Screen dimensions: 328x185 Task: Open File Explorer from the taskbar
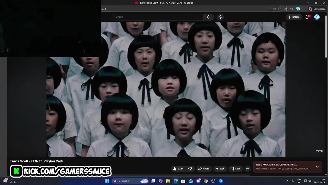tap(168, 181)
